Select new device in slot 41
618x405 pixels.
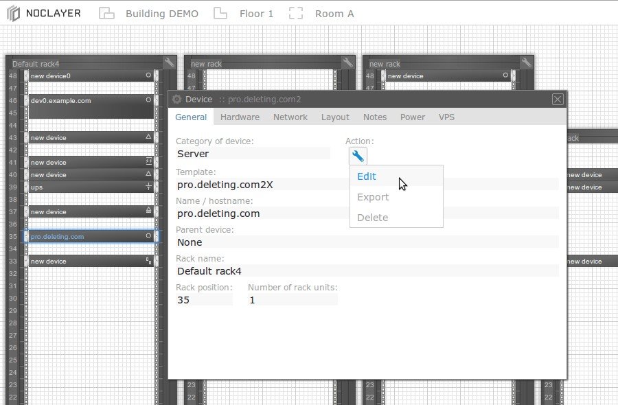pos(91,162)
